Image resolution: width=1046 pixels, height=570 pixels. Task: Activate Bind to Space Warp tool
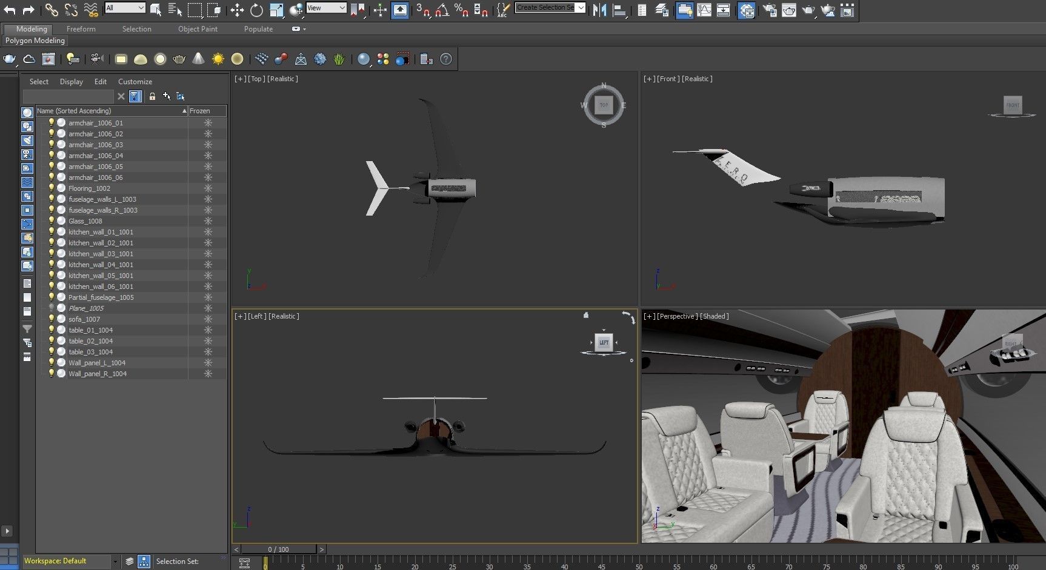91,10
